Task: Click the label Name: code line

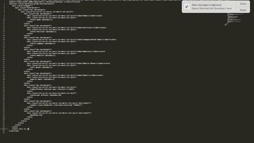Action: [x=64, y=16]
